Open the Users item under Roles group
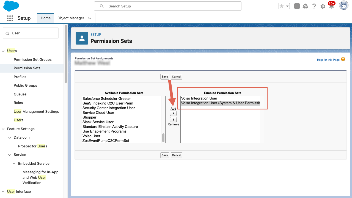 click(18, 120)
